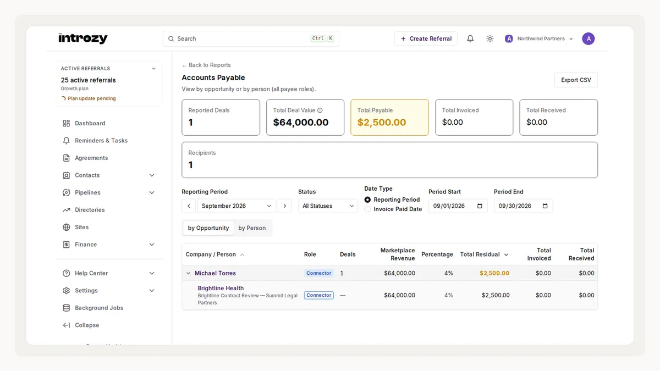Click the Create Referral button

click(x=426, y=38)
